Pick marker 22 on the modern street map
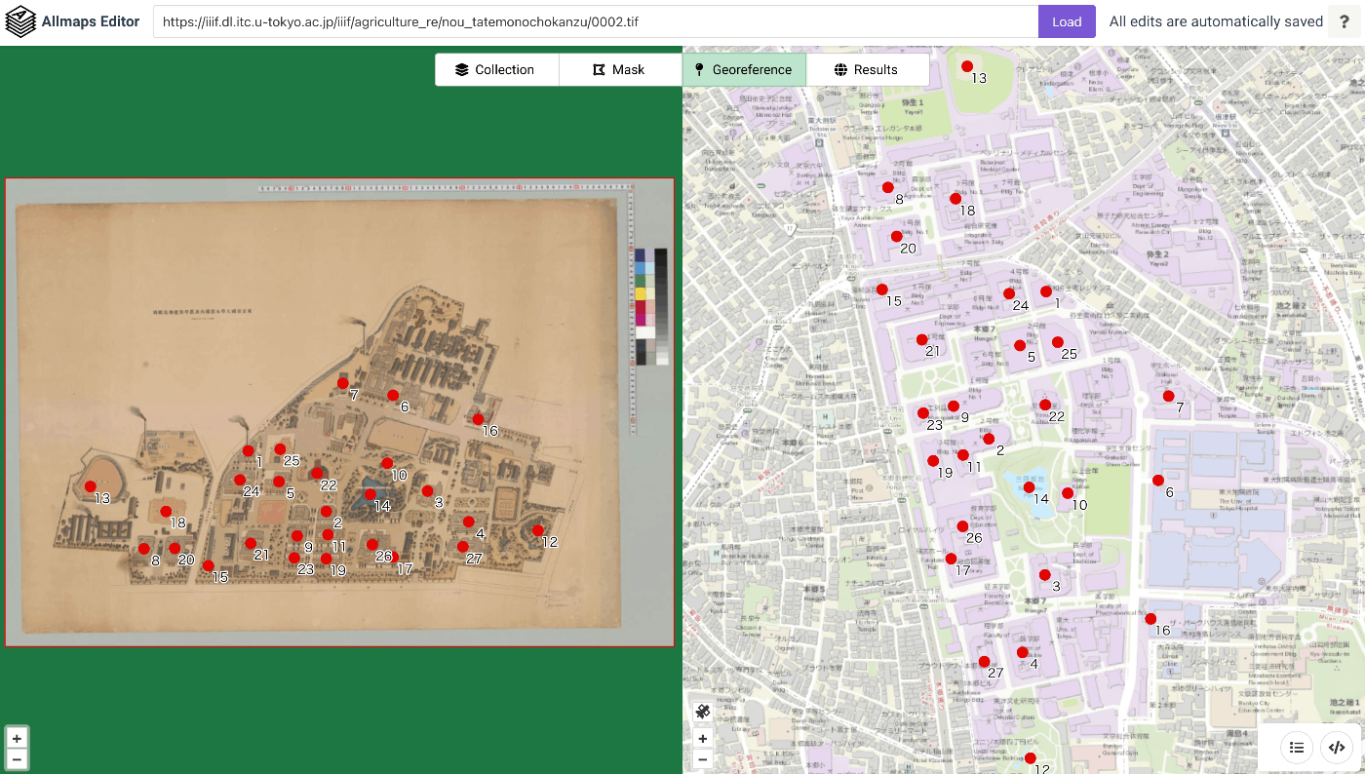This screenshot has height=774, width=1365. click(x=1045, y=405)
